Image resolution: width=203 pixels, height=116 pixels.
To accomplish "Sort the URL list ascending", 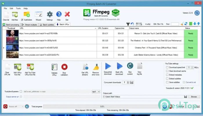I will point(137,24).
